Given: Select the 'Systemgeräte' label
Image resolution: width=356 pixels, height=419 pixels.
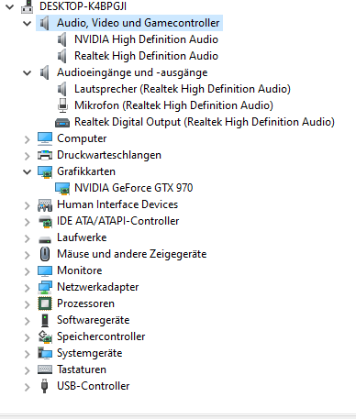Looking at the screenshot, I should tap(90, 353).
